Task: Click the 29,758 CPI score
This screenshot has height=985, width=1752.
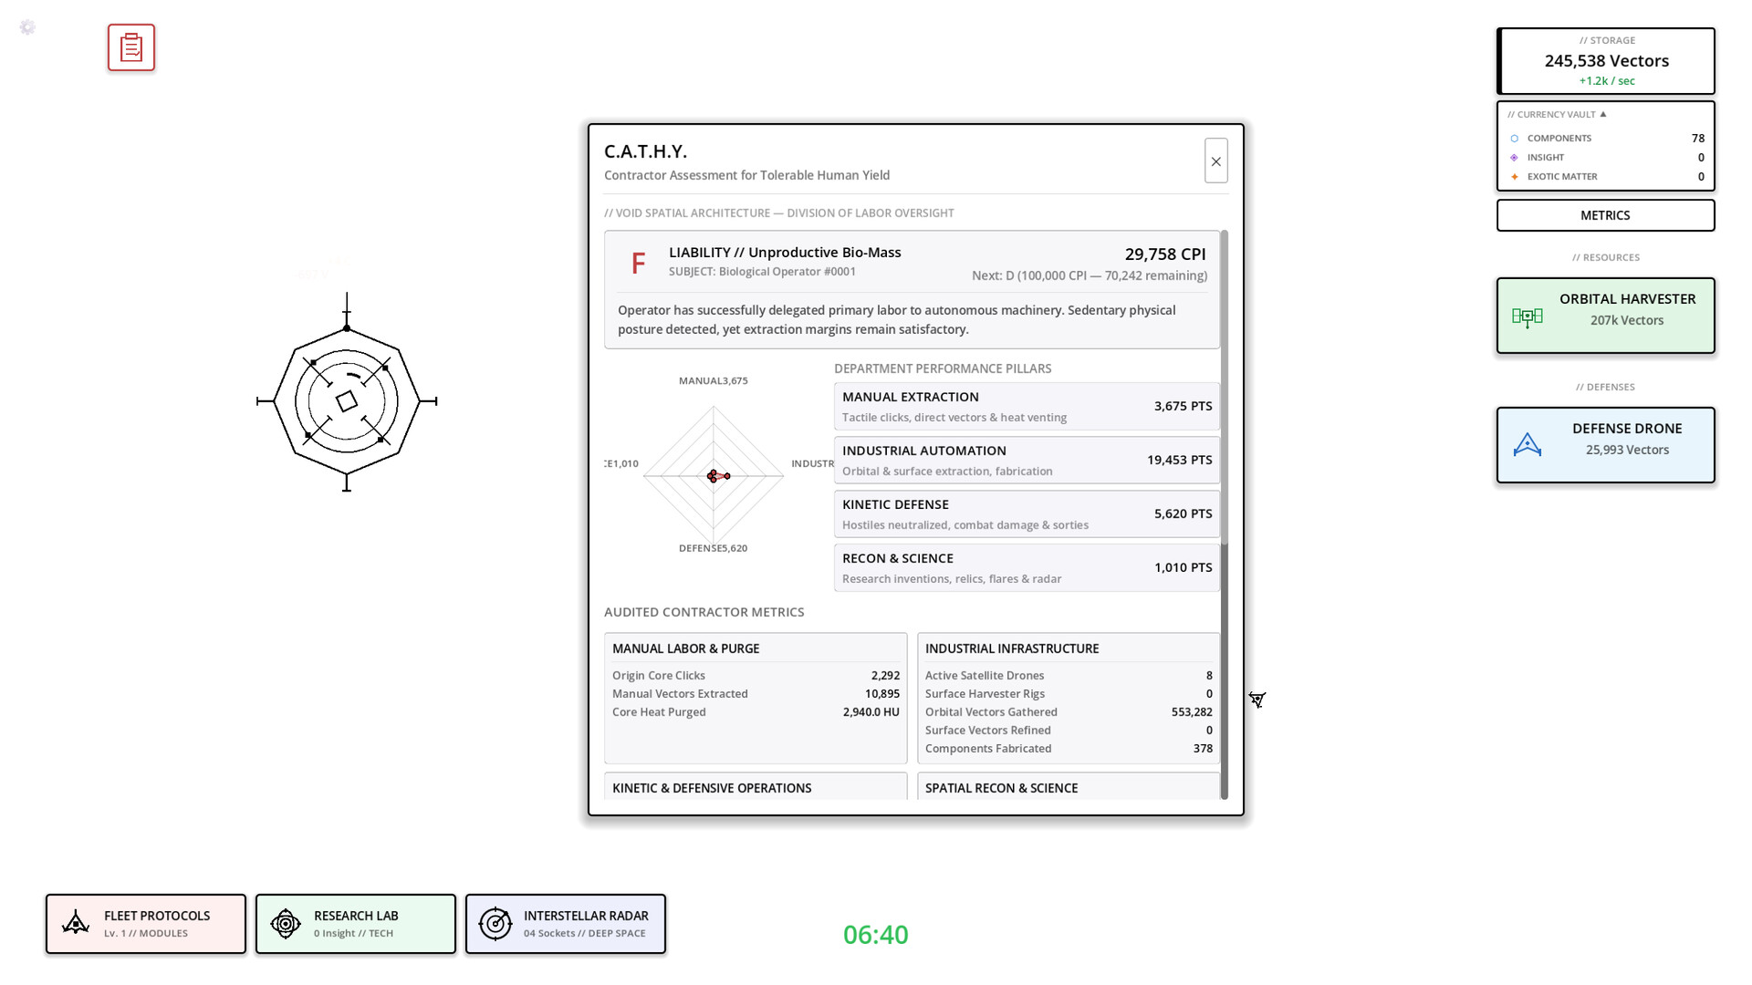Action: click(1165, 254)
